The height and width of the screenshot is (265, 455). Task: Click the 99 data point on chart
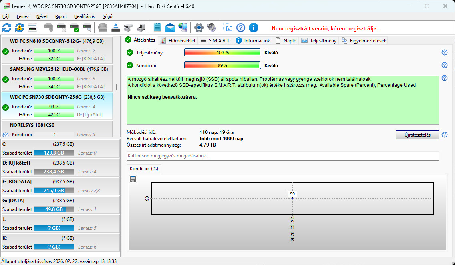(292, 198)
